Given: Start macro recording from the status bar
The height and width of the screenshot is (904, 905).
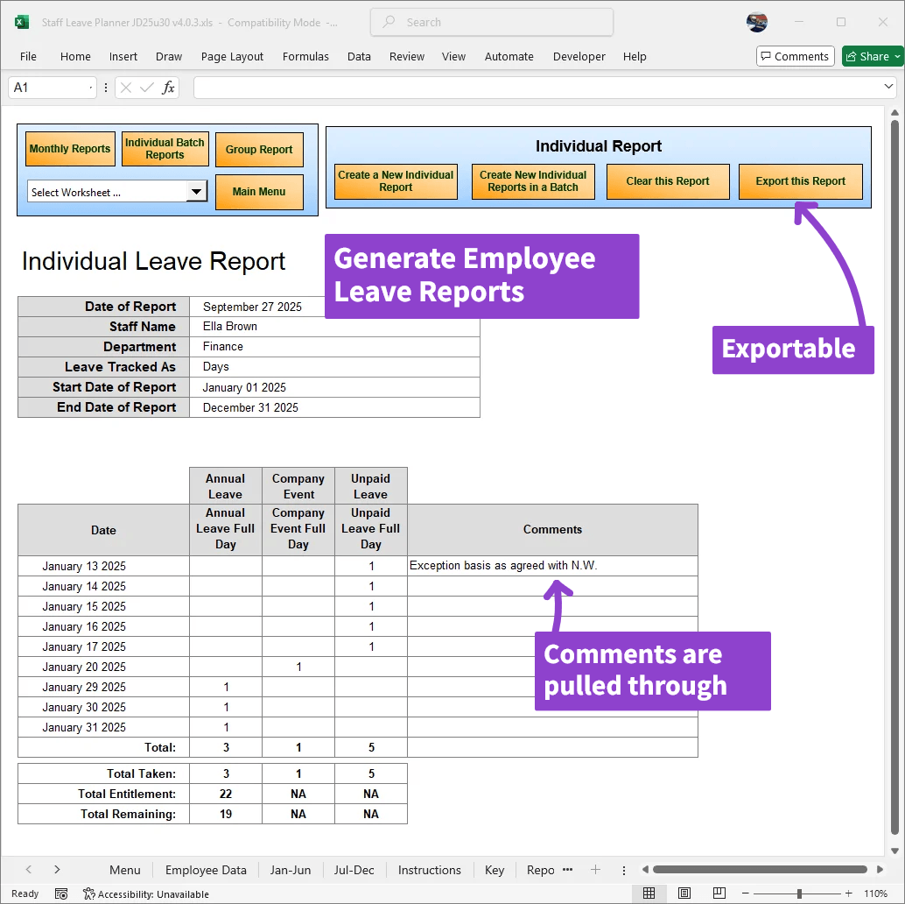Looking at the screenshot, I should tap(61, 893).
